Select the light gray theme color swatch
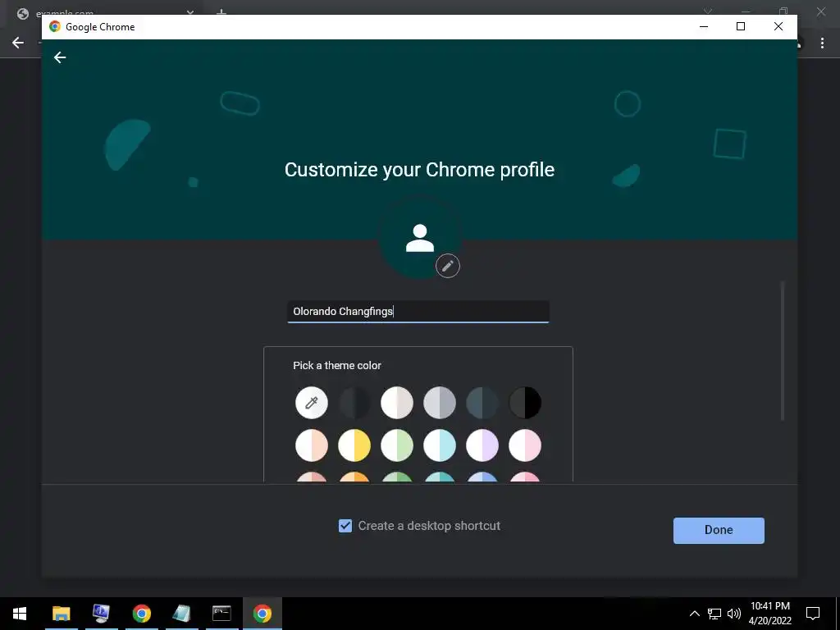This screenshot has width=840, height=630. tap(440, 402)
